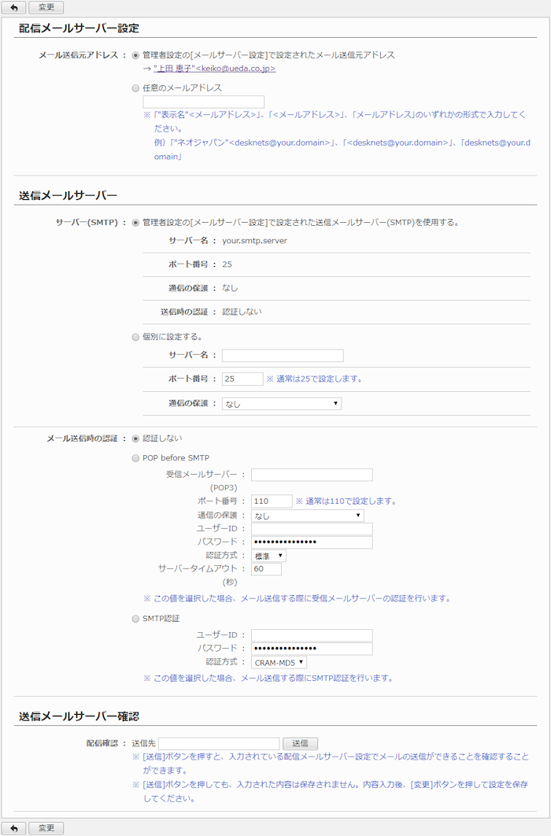Open SMTP 通信の保護 dropdown
Image resolution: width=551 pixels, height=836 pixels.
click(x=282, y=404)
